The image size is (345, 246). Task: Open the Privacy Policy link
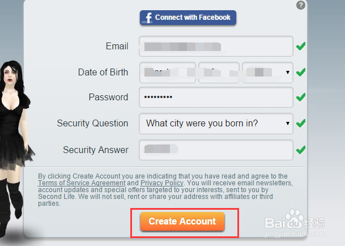pyautogui.click(x=161, y=183)
